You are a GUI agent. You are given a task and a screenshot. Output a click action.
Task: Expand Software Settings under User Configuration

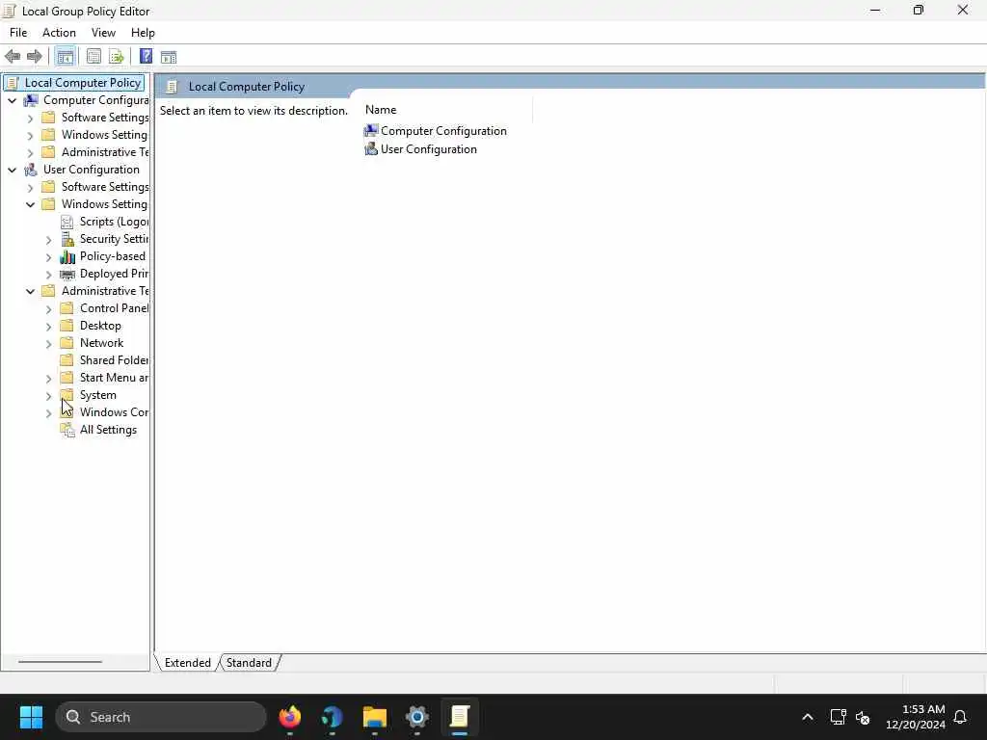(30, 187)
